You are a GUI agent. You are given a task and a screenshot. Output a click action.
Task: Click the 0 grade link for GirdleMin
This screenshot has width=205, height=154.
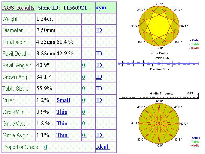(x=84, y=112)
